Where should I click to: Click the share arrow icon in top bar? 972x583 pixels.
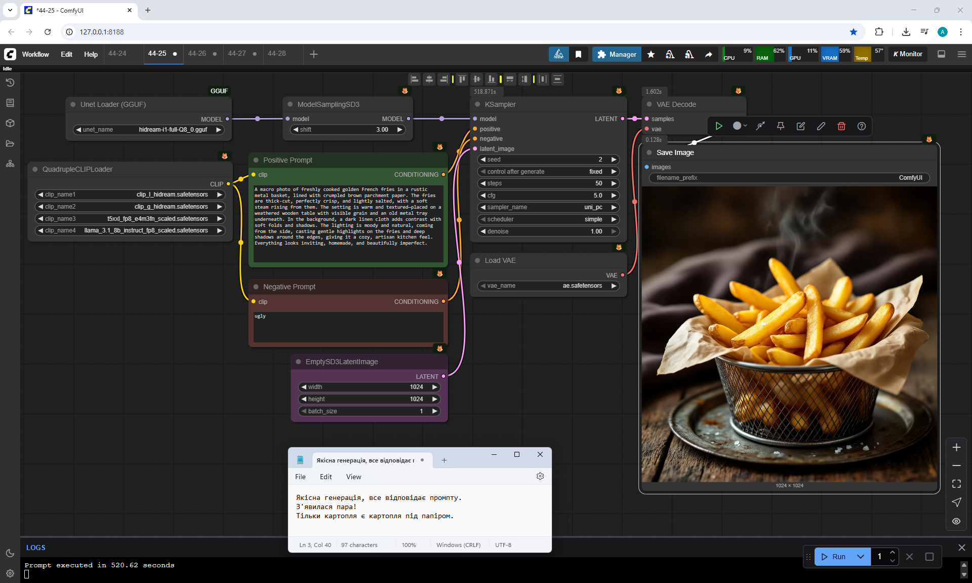click(x=709, y=54)
